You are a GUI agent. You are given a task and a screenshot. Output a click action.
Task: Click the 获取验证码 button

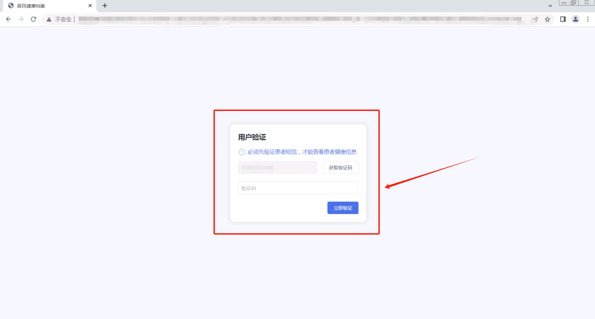[x=340, y=168]
